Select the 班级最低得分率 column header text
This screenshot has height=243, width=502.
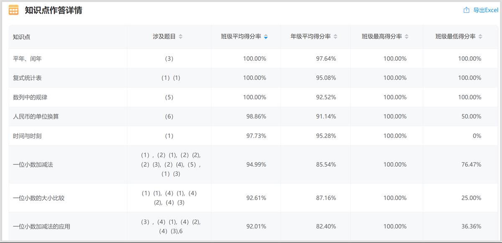(455, 37)
